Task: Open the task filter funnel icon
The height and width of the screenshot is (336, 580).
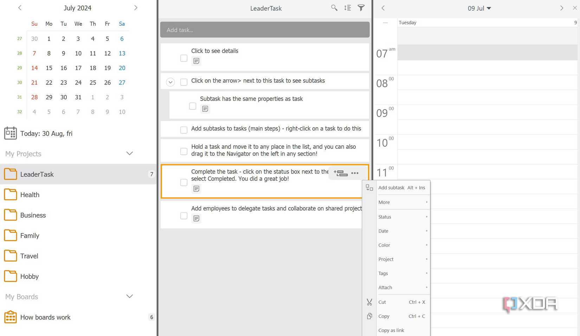Action: pos(361,8)
